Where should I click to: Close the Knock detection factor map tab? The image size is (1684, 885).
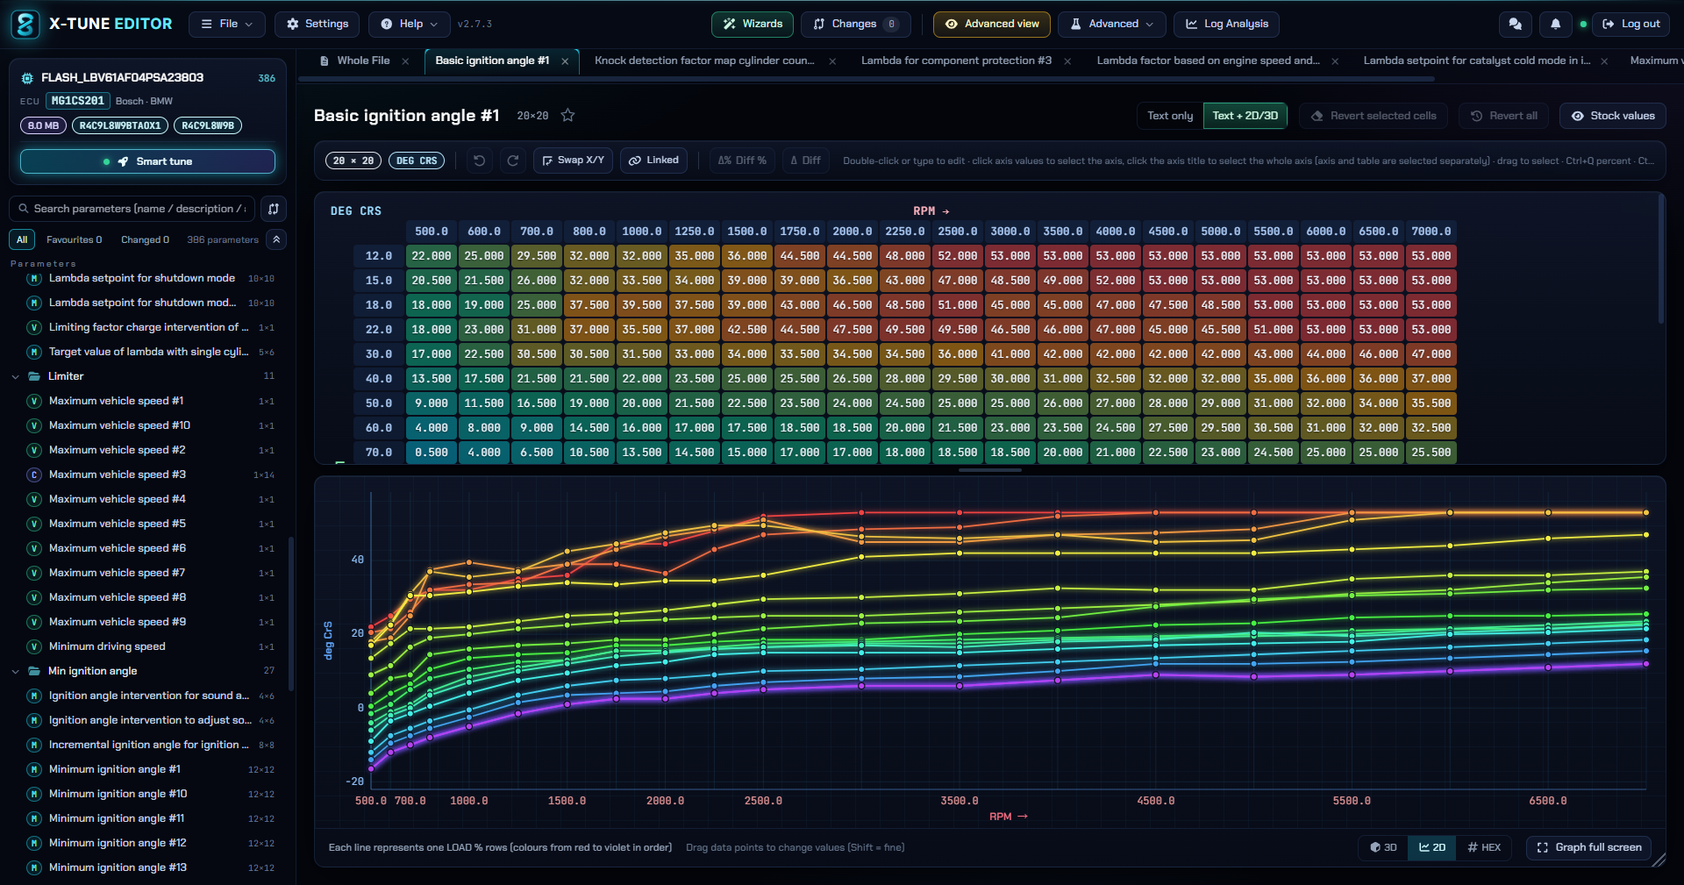click(832, 61)
